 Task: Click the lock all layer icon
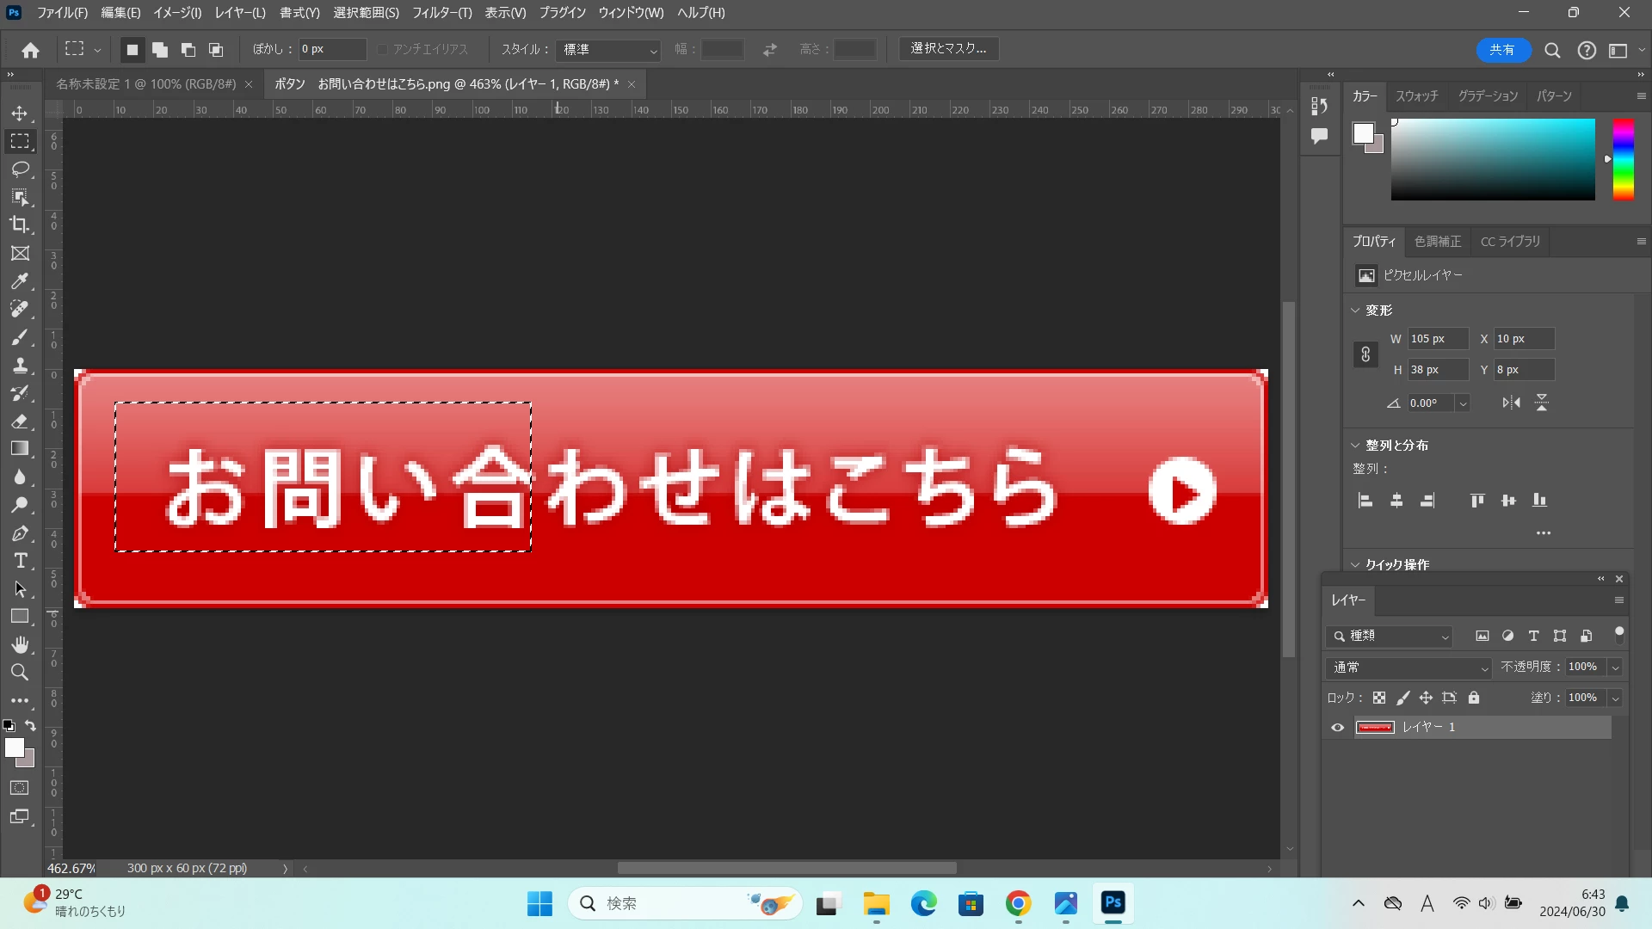[1474, 698]
